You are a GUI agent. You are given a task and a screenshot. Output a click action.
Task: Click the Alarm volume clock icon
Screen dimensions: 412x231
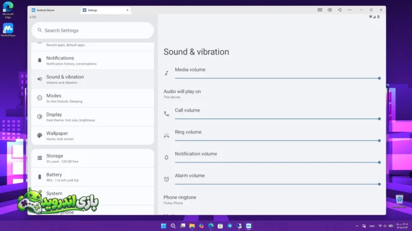[166, 179]
